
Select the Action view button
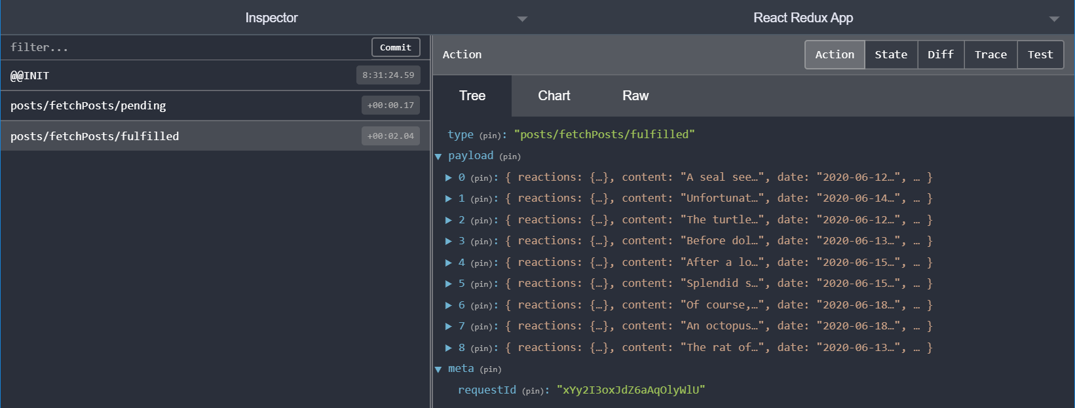[835, 54]
